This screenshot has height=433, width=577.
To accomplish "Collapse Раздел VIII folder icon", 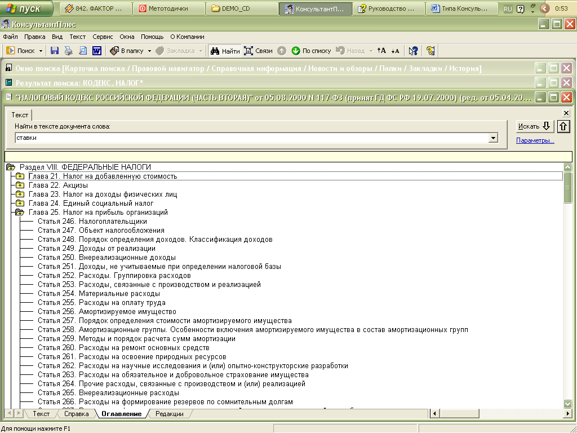I will [11, 167].
